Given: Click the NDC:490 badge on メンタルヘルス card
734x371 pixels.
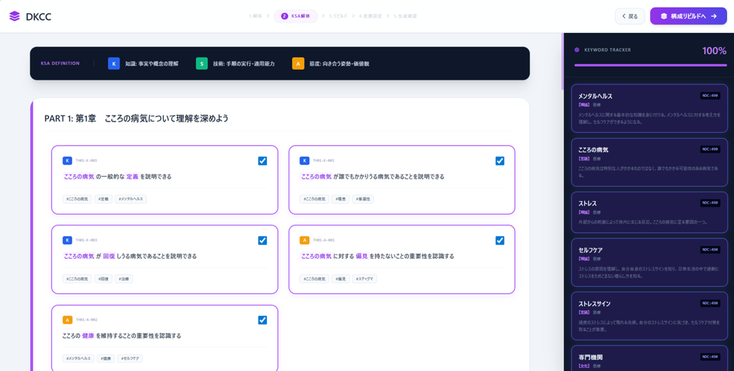Looking at the screenshot, I should 710,96.
